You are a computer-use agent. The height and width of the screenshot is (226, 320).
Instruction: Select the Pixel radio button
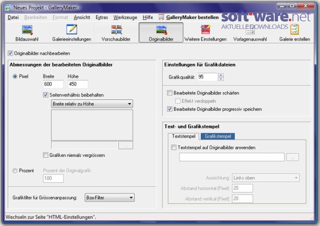click(x=15, y=76)
